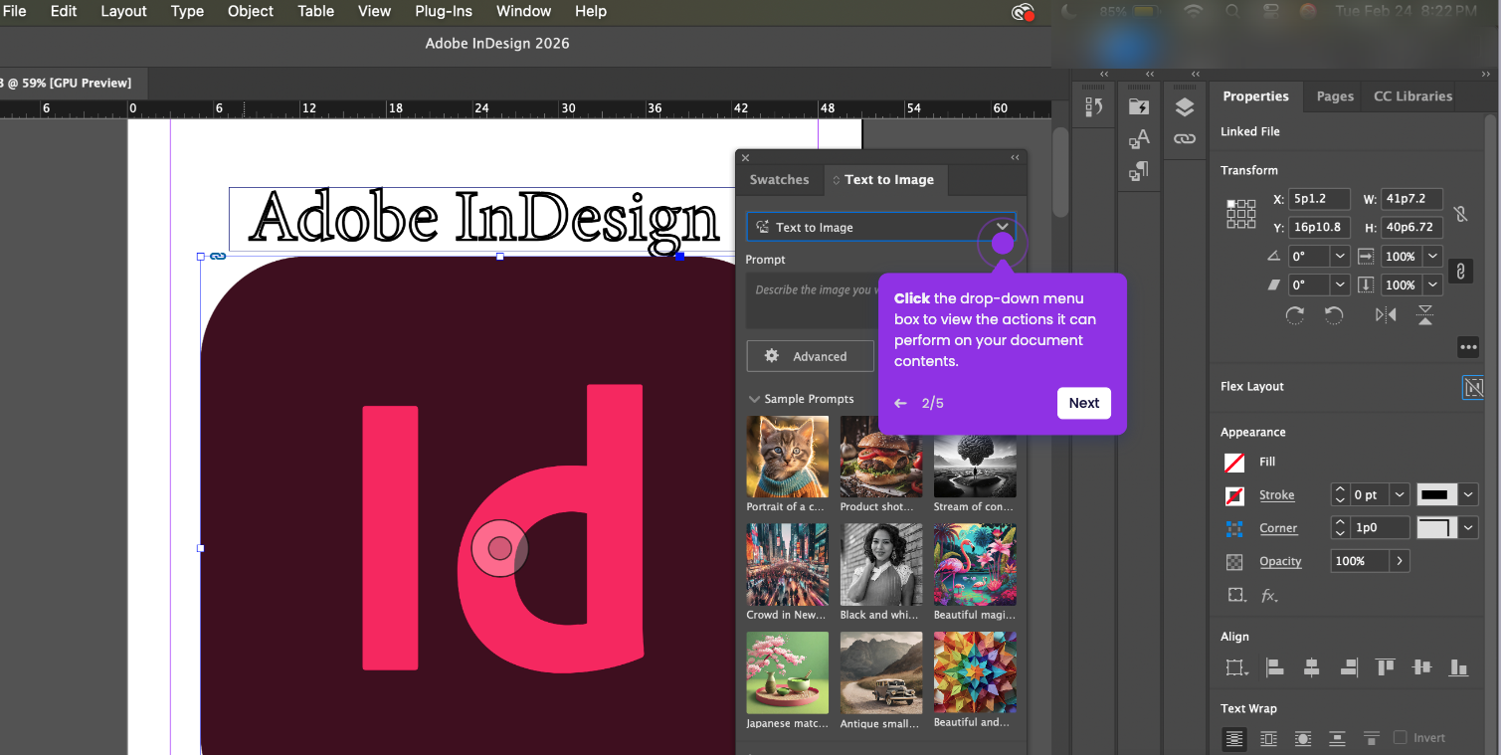Open the CC Libraries folder-bolt dock icon
Screen dimensions: 1501x755
[1139, 106]
